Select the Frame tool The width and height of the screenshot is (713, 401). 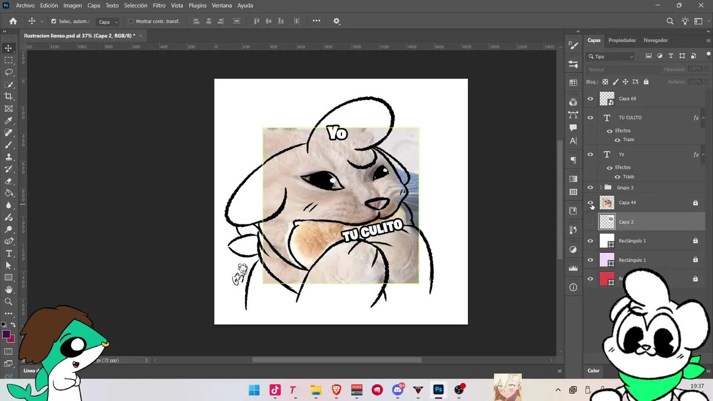click(8, 109)
